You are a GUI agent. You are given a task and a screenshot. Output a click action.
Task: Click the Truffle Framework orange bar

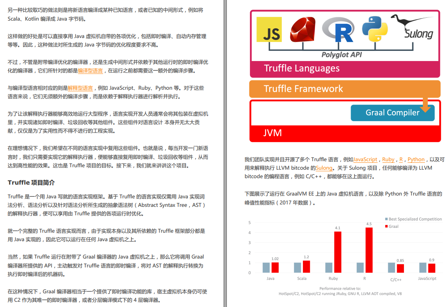[x=344, y=89]
